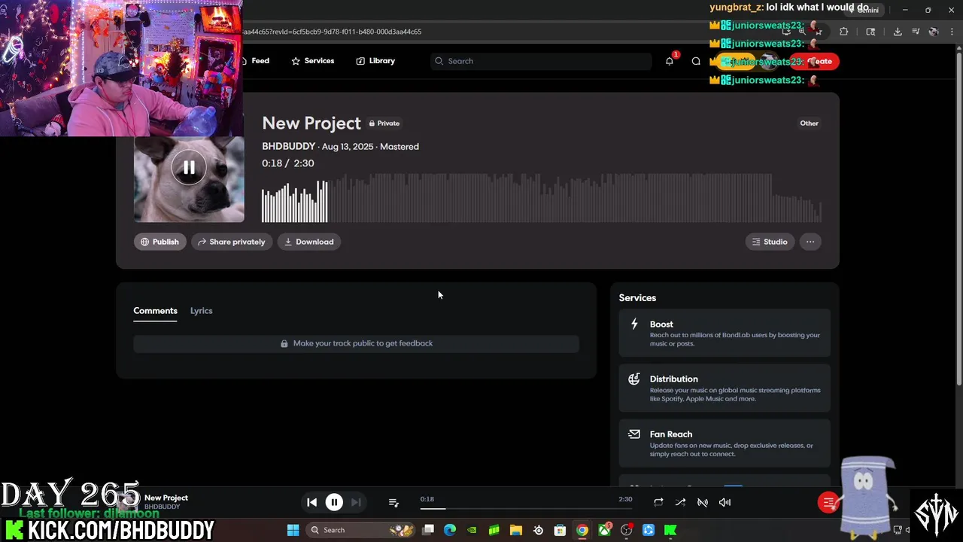
Task: Open the Windows Start menu
Action: click(x=293, y=530)
